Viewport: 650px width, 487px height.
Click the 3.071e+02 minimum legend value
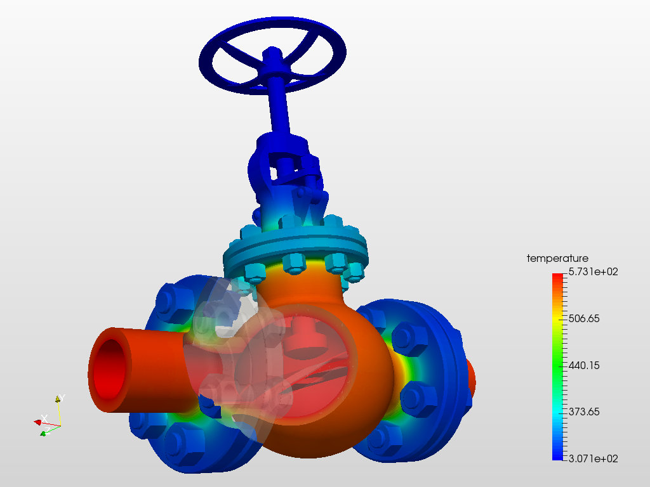coord(594,458)
